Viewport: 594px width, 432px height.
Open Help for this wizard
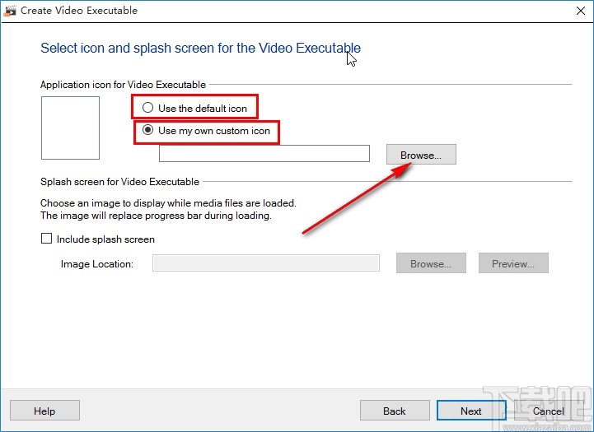tap(44, 411)
